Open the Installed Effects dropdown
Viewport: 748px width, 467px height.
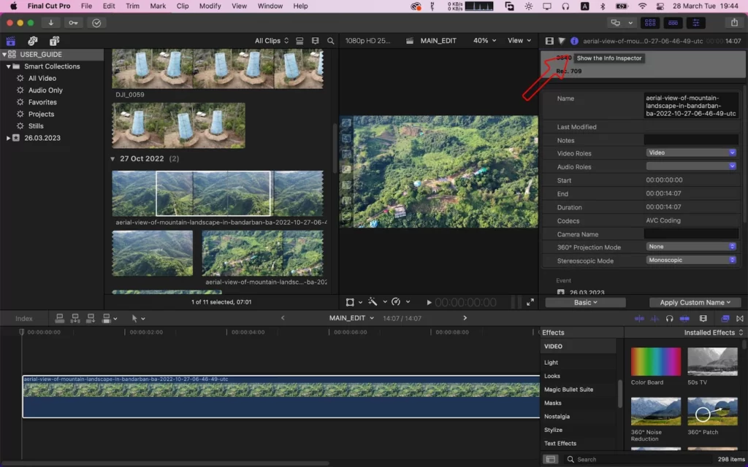[x=713, y=333]
